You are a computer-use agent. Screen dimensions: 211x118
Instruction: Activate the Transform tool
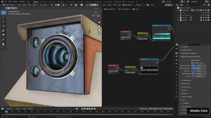coord(4,35)
